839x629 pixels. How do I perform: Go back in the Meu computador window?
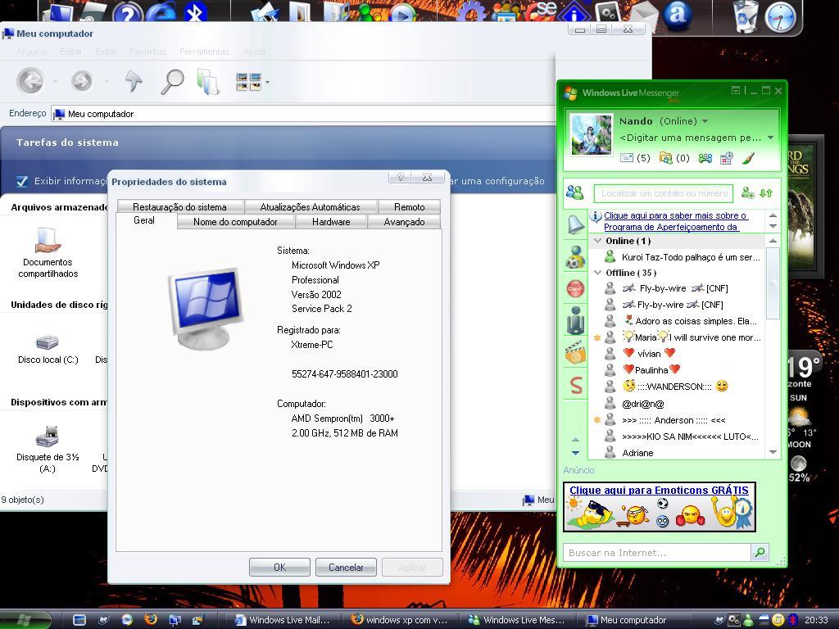(x=30, y=81)
